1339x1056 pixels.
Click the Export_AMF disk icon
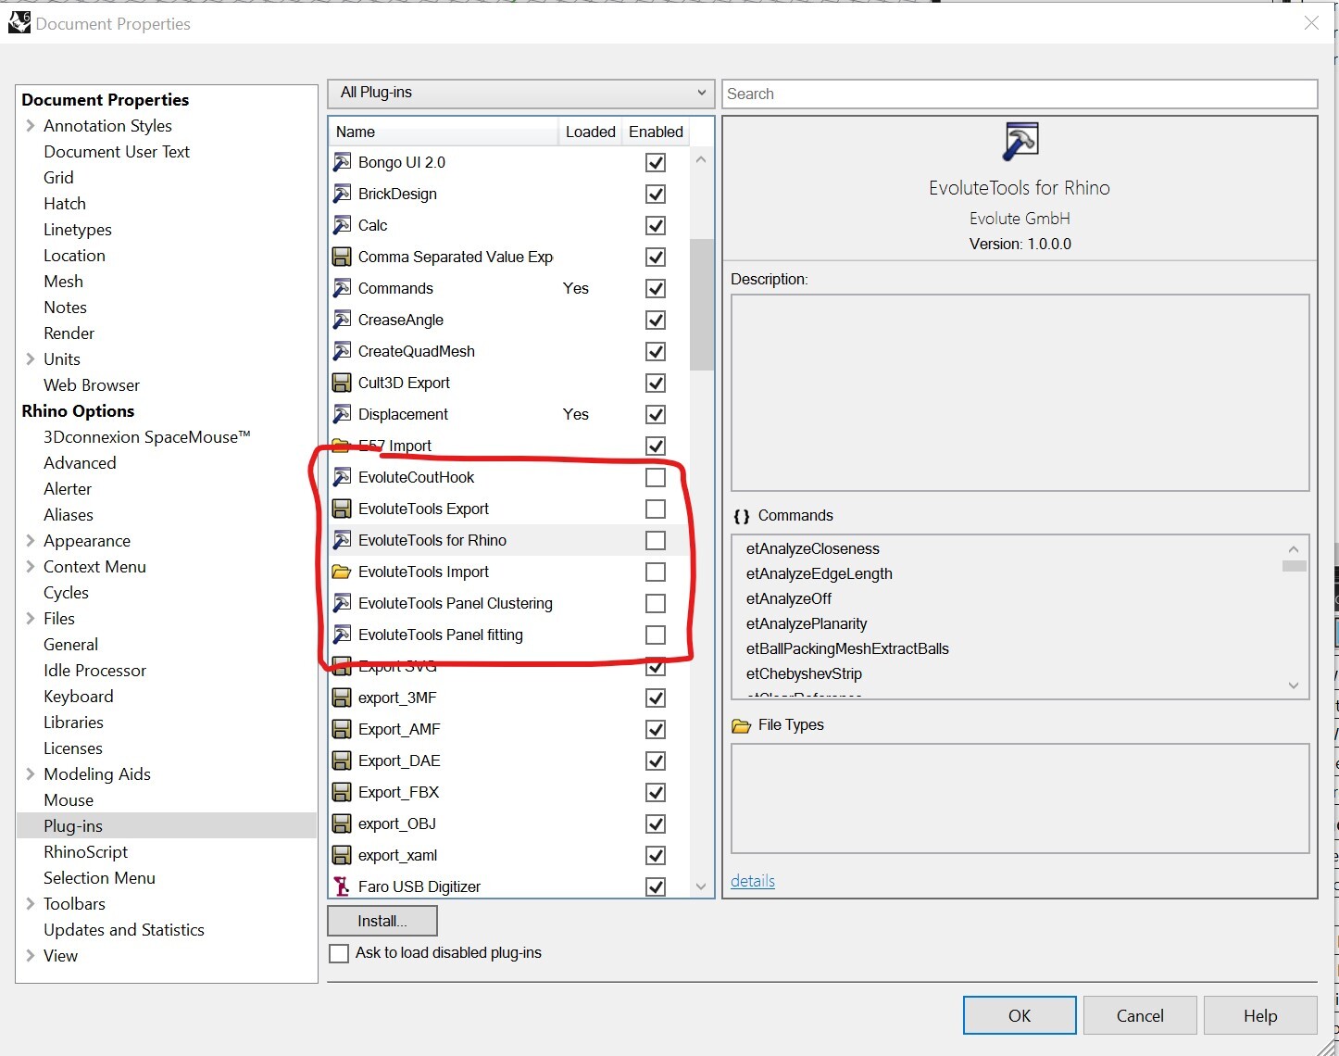pyautogui.click(x=342, y=729)
